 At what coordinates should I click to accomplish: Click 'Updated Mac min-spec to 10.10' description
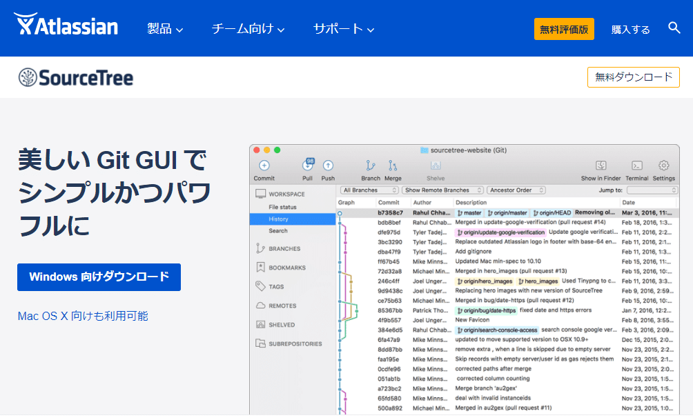click(498, 261)
